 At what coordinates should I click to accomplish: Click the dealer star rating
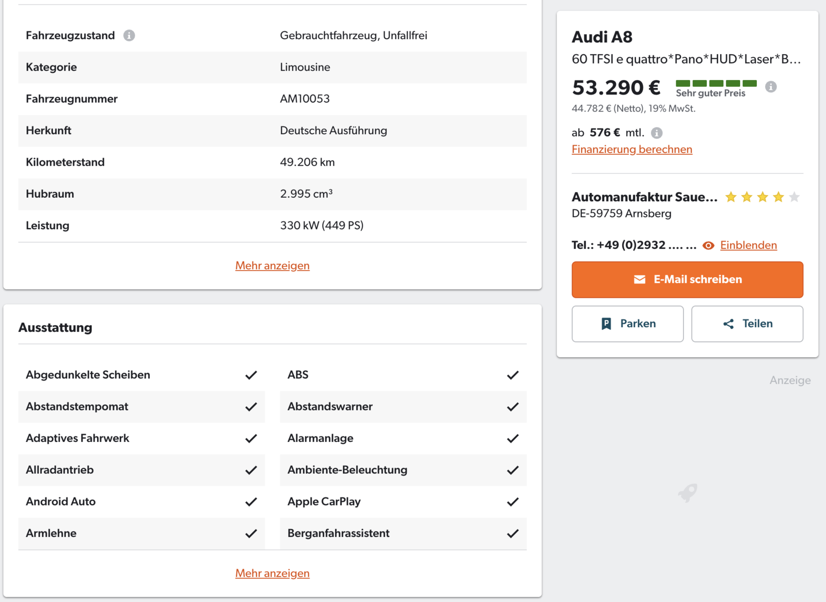coord(763,197)
